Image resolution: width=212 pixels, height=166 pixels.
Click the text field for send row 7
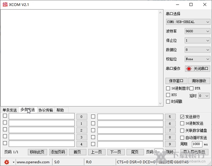(130, 130)
